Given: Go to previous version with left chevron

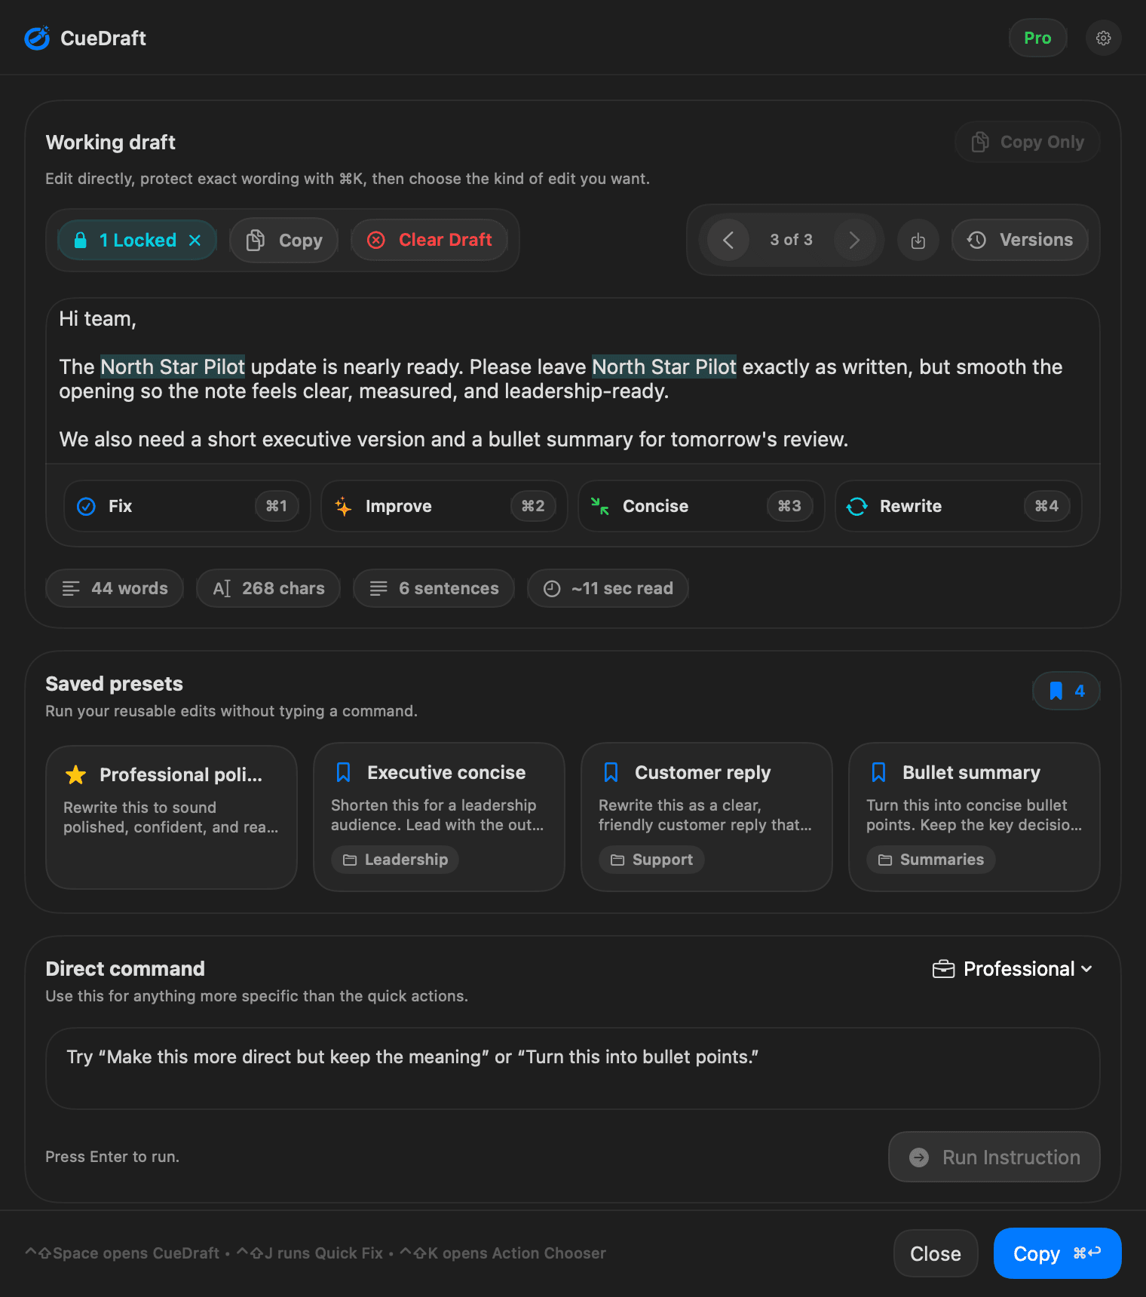Looking at the screenshot, I should pos(727,240).
